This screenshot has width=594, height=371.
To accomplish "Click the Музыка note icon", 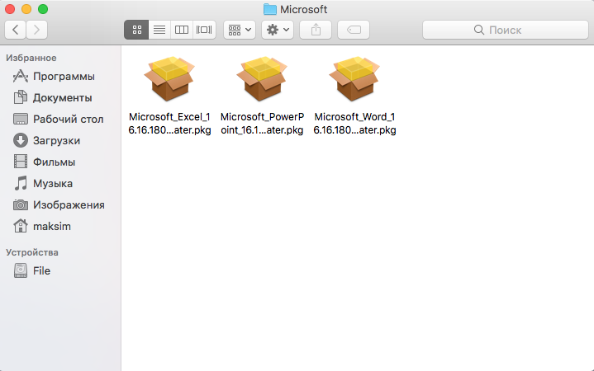I will coord(21,183).
